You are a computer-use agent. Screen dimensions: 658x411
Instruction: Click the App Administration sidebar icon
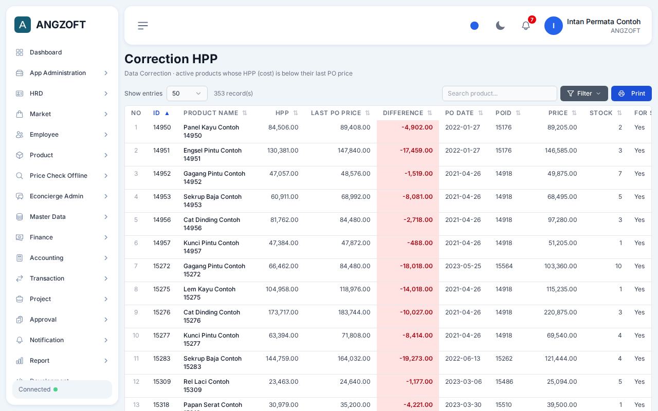point(20,73)
